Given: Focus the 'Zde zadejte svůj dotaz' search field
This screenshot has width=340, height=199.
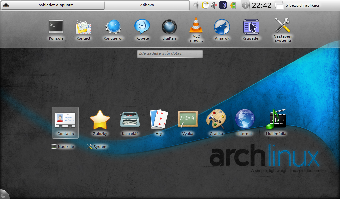Looking at the screenshot, I should tap(170, 54).
